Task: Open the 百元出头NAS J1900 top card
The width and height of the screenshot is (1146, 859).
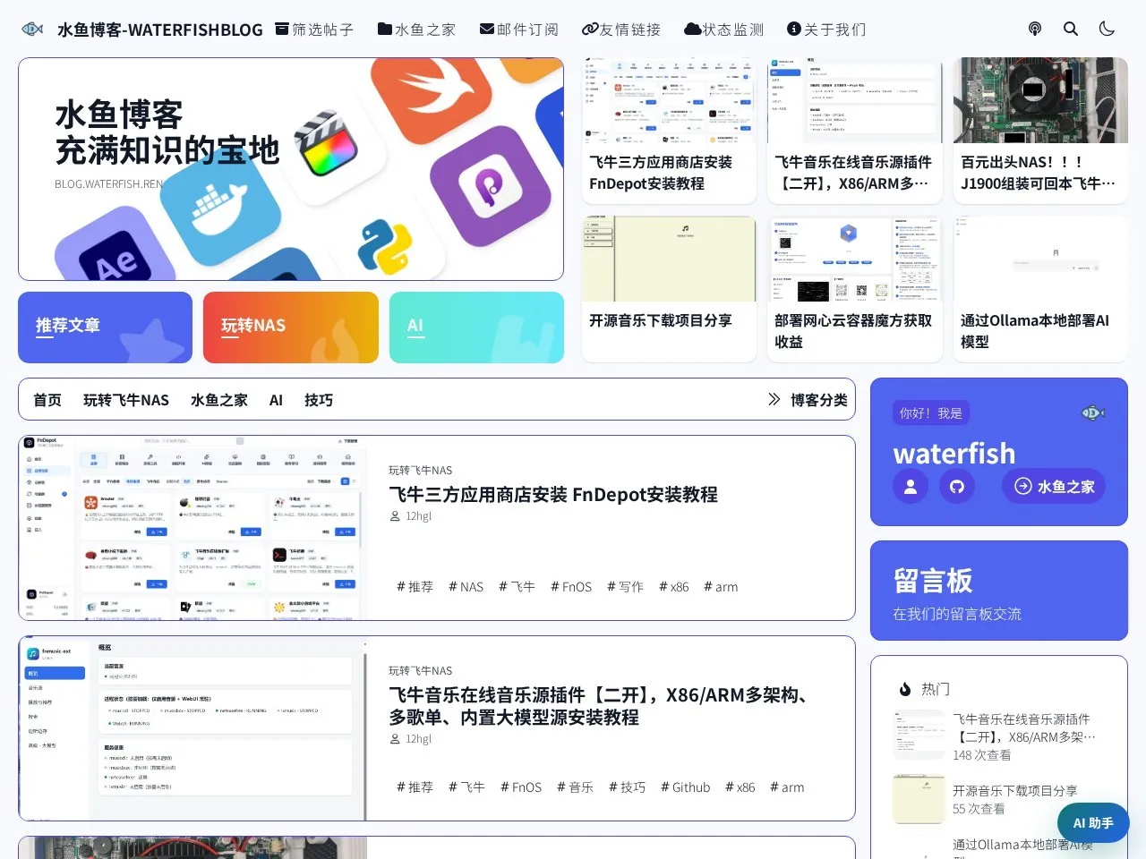Action: 1040,131
